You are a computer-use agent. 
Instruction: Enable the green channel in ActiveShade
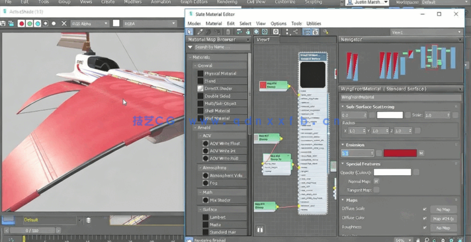coord(29,23)
